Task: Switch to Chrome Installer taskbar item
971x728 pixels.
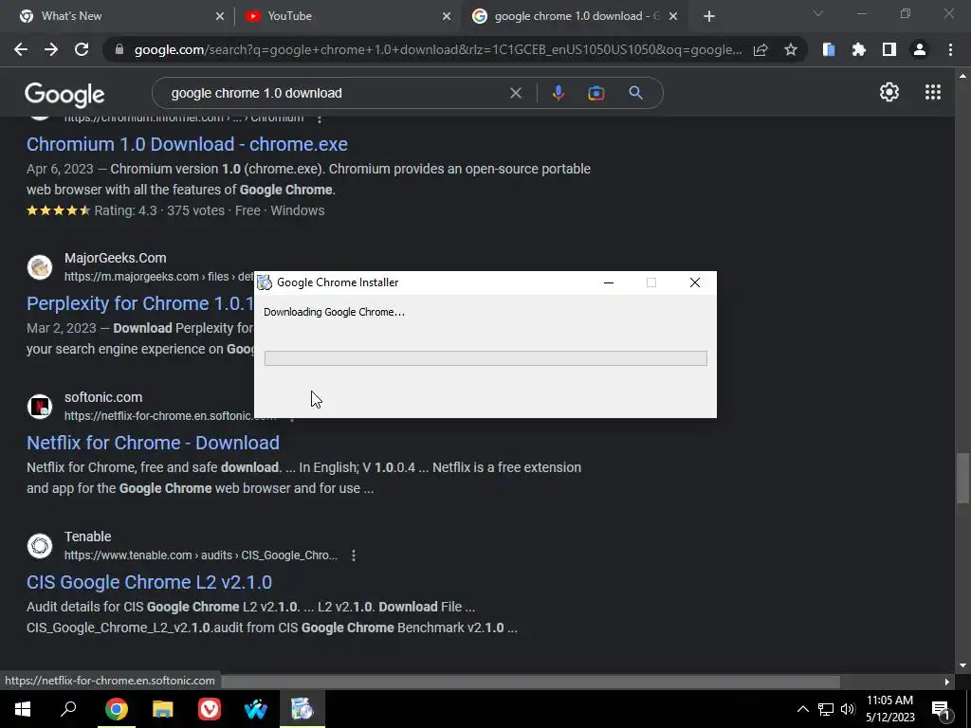Action: pos(302,709)
